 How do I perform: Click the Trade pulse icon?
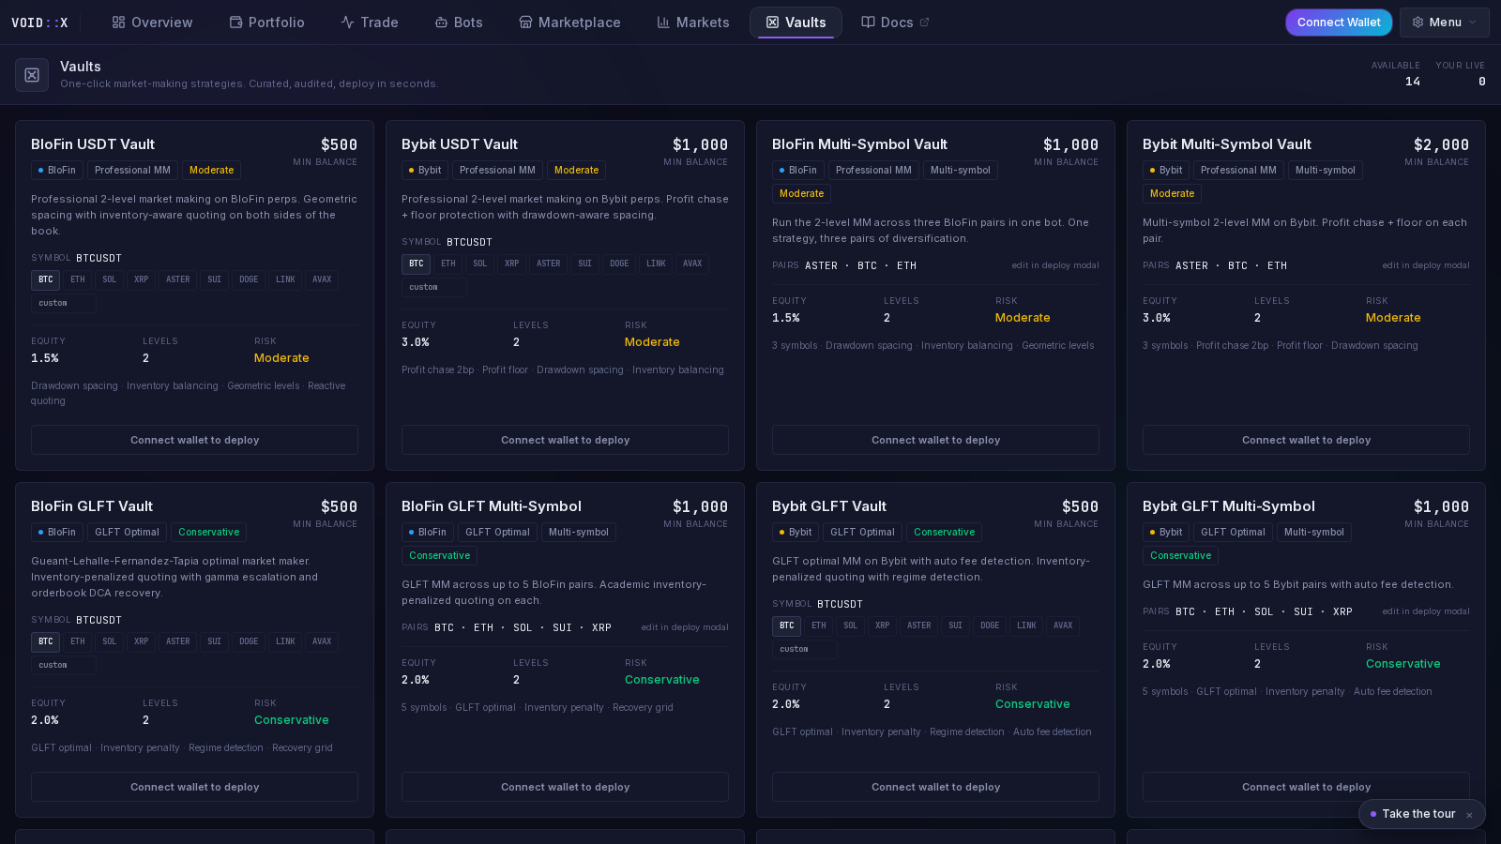pyautogui.click(x=347, y=23)
